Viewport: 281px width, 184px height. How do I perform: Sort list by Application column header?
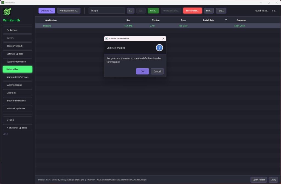tap(51, 20)
